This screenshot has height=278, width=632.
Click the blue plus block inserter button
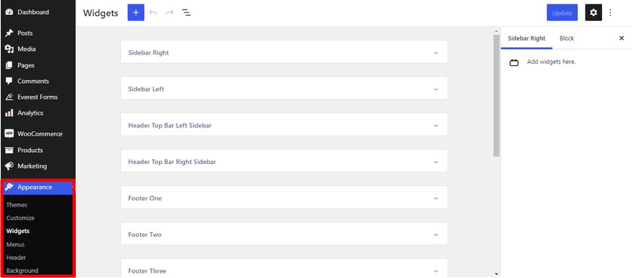pyautogui.click(x=136, y=13)
